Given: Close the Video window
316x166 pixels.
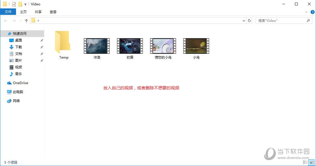Looking at the screenshot, I should (x=309, y=4).
